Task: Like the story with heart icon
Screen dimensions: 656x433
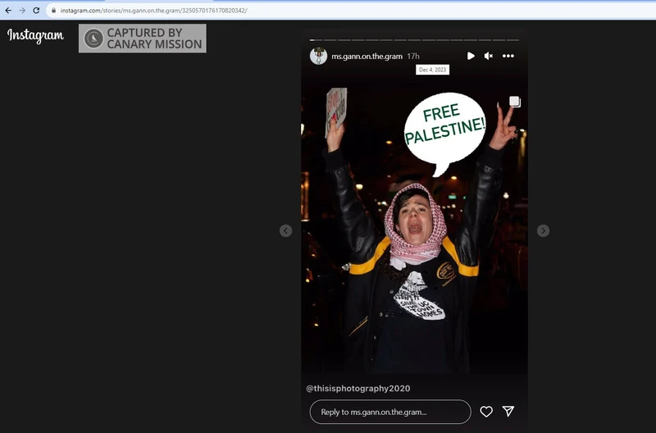Action: point(486,412)
